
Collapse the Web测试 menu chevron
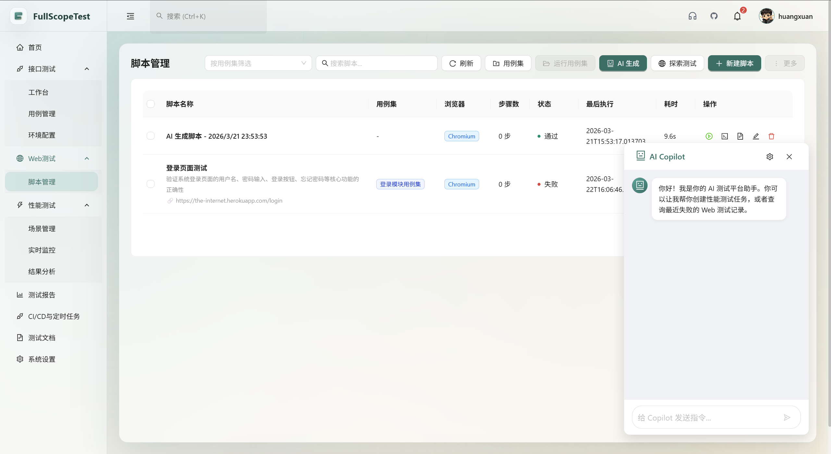tap(87, 158)
